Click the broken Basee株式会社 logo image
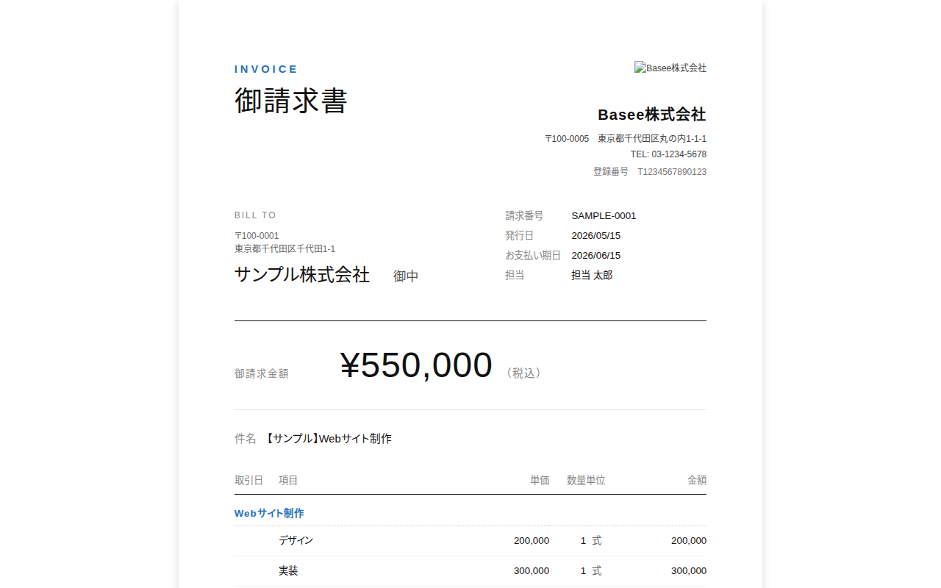 [x=670, y=68]
